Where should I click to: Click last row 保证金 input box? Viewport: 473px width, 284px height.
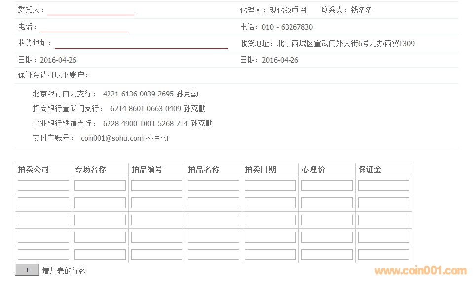(x=384, y=254)
